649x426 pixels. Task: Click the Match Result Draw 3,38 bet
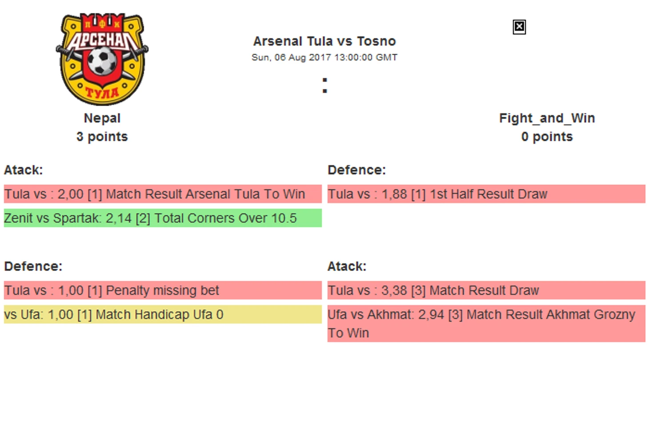[x=486, y=291]
